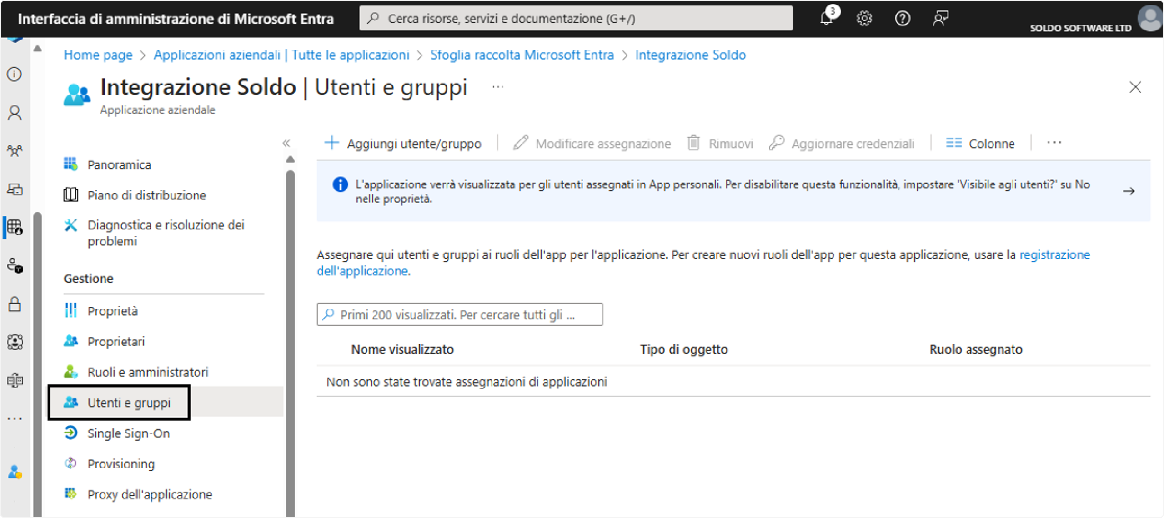The height and width of the screenshot is (518, 1164).
Task: Click the Panoramica grid icon
Action: [x=70, y=164]
